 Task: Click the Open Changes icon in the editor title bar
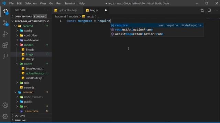click(202, 10)
